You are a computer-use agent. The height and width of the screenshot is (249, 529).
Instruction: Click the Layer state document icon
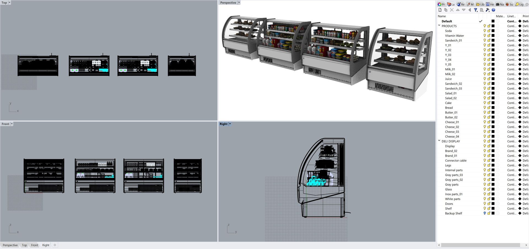pos(482,10)
